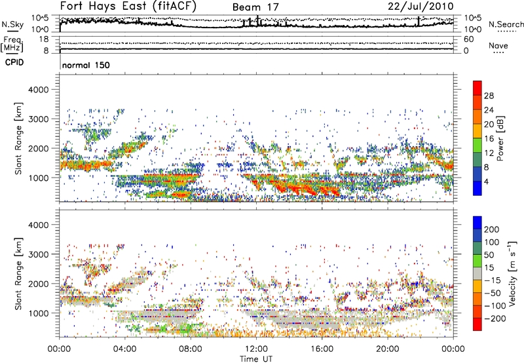
Task: Click the '28' label on the Power colorbar
Action: [489, 96]
